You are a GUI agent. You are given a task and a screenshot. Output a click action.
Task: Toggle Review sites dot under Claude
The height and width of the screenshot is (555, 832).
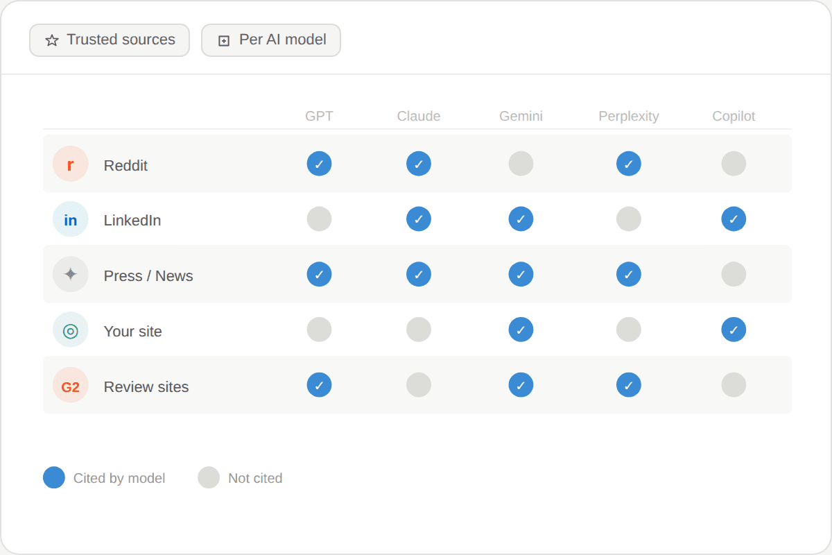[419, 385]
